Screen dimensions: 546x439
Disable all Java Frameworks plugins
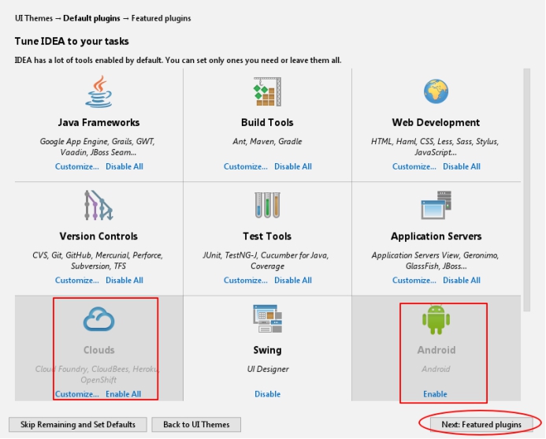(x=124, y=166)
